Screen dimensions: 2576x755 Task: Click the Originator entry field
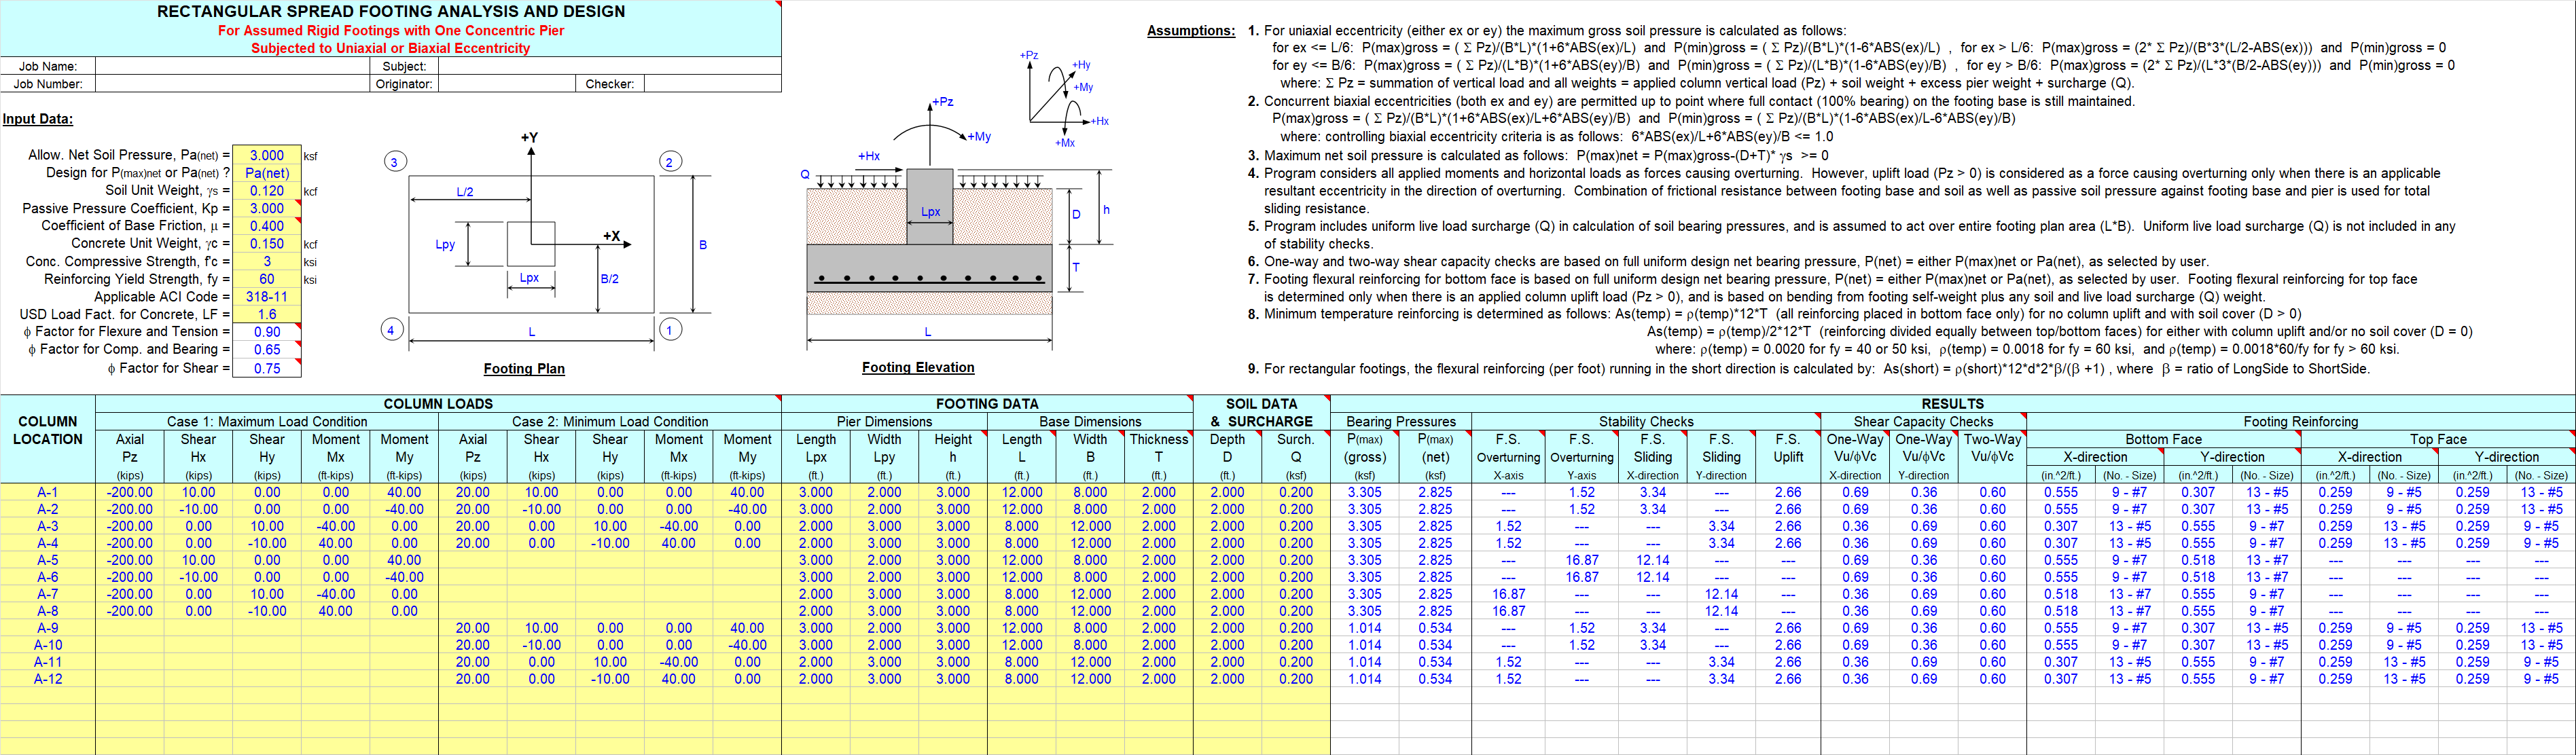507,84
